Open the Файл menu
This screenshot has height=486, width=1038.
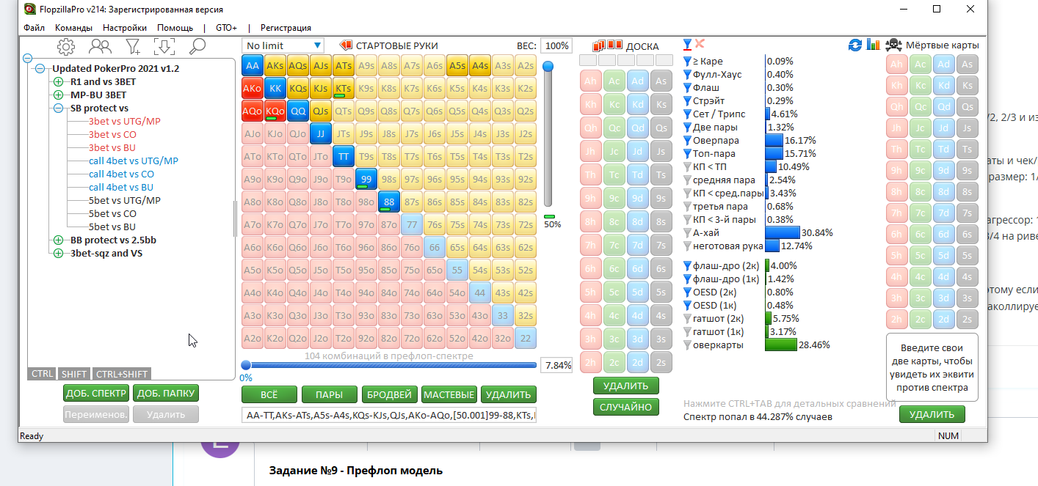click(34, 28)
